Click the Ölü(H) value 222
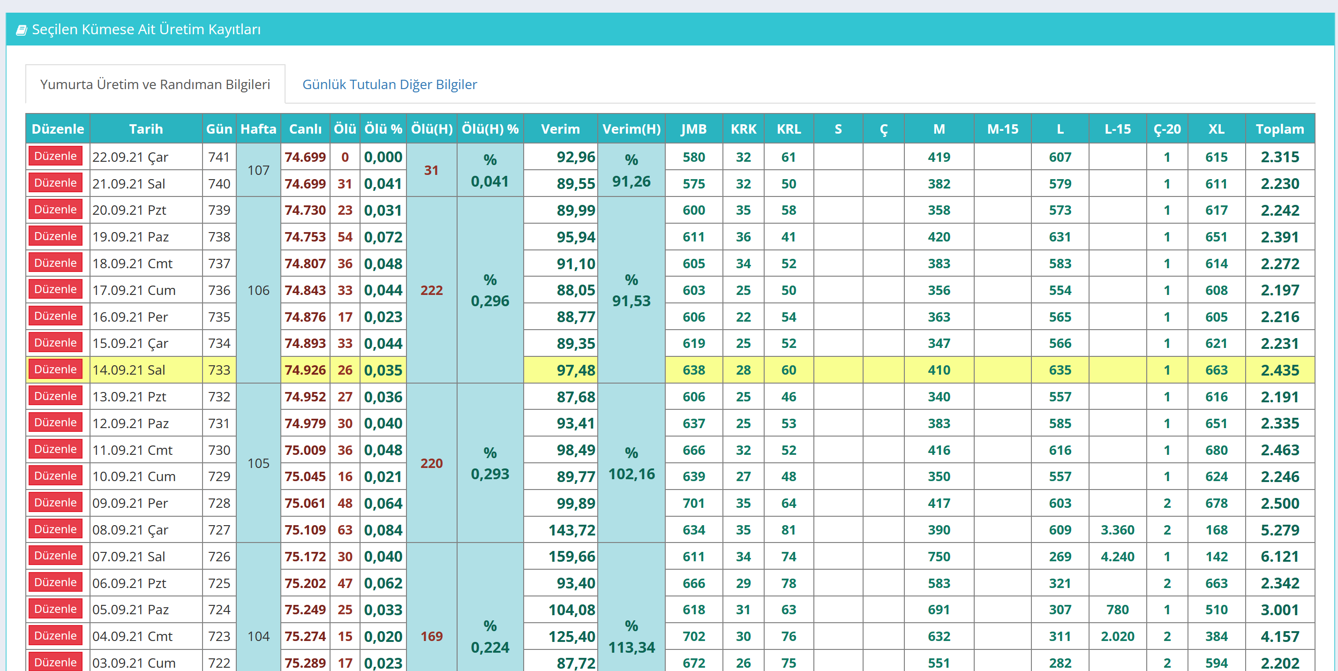 coord(432,290)
